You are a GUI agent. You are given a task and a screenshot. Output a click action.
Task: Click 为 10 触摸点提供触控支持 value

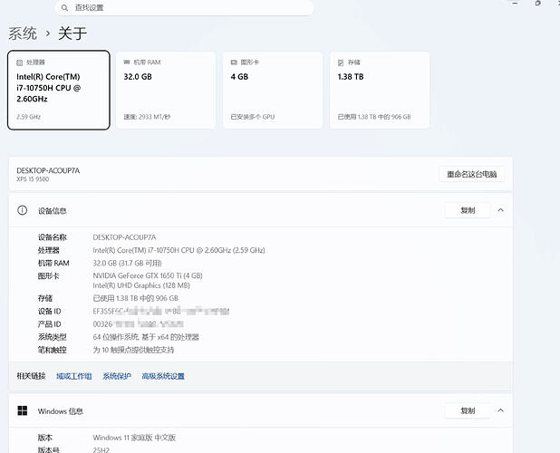pyautogui.click(x=133, y=350)
